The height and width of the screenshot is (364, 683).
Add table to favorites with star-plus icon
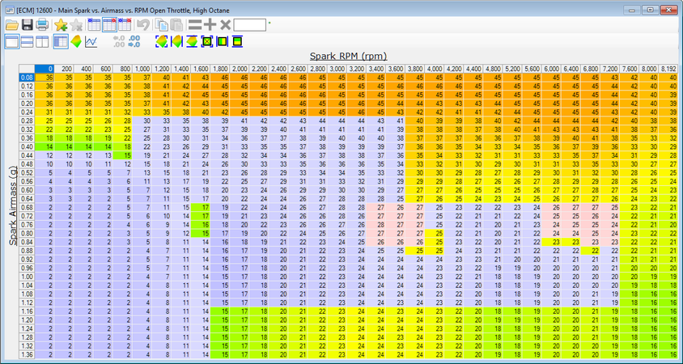coord(60,25)
